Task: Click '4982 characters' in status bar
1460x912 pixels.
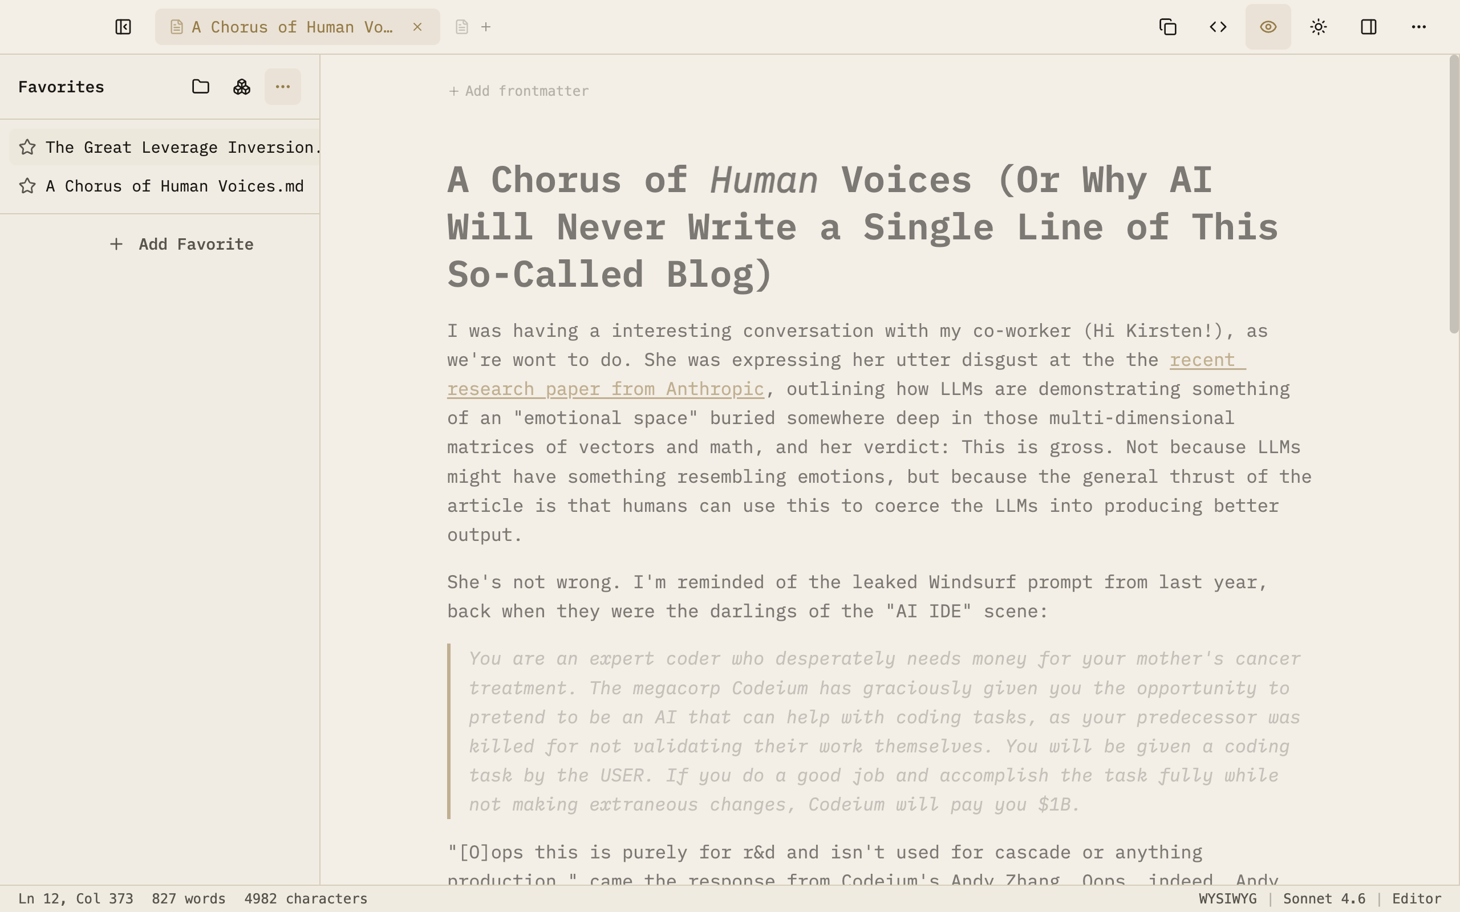Action: click(306, 899)
